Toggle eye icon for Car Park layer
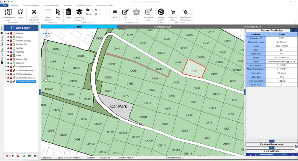Screen dimensions: 298x161 [x=8, y=48]
